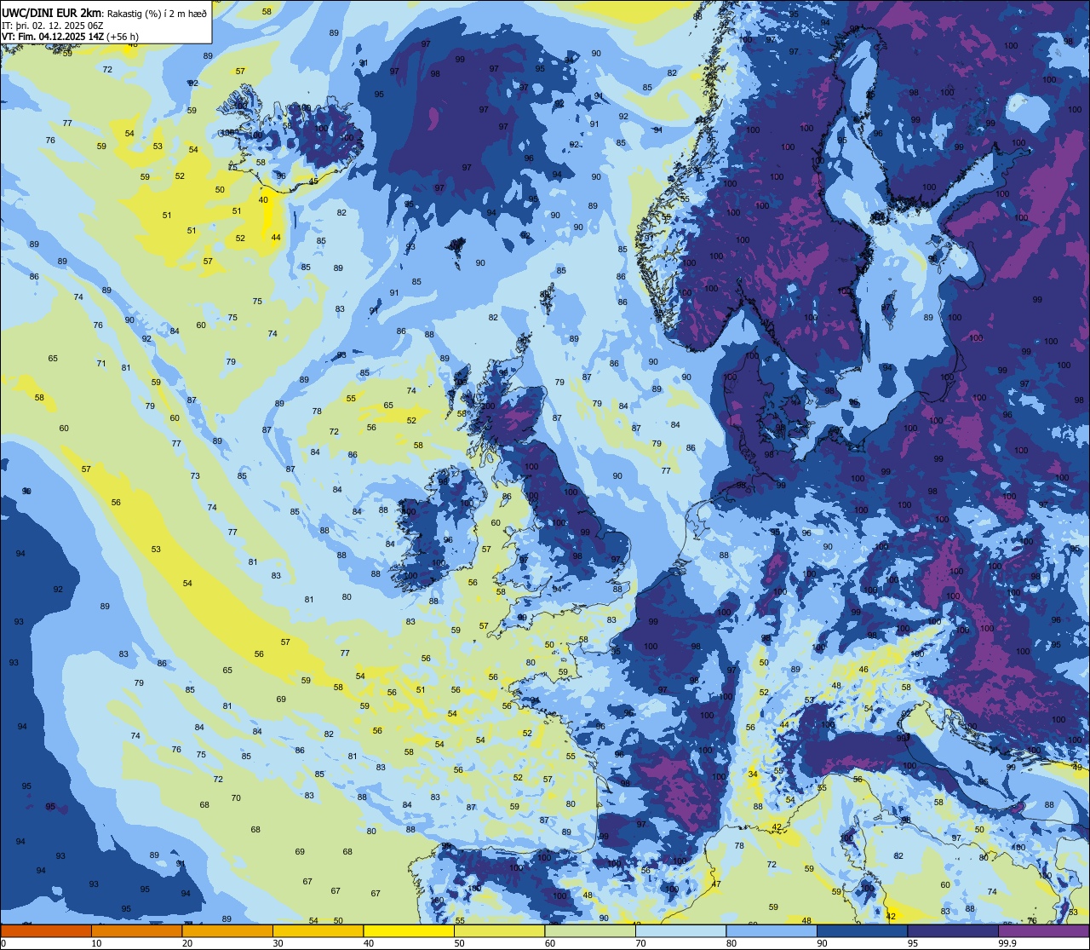Select the 50–60% pale yellow legend swatch

coord(499,930)
